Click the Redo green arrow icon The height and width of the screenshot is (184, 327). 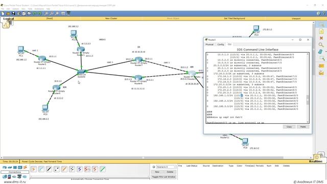coord(40,14)
